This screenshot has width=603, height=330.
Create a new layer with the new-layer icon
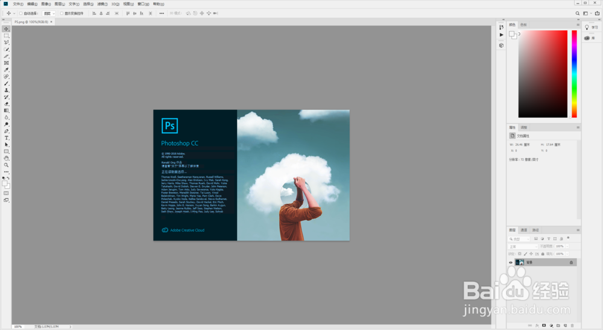click(x=566, y=325)
